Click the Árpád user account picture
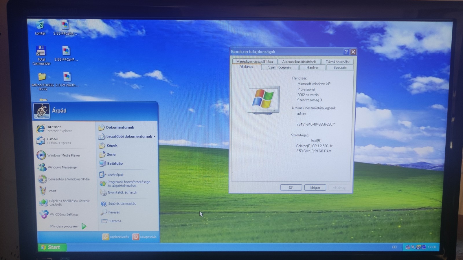Viewport: 463px width, 260px height. click(41, 111)
